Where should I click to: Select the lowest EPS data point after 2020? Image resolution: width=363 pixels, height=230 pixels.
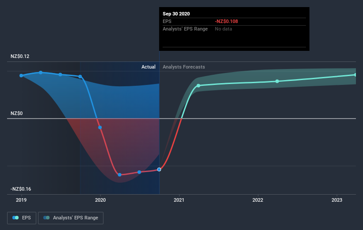click(x=119, y=175)
